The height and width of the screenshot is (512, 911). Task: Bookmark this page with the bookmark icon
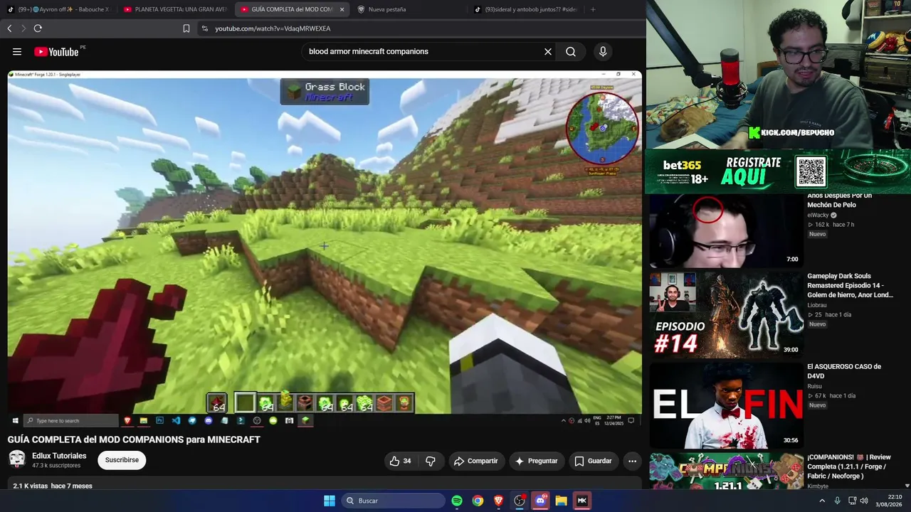(x=186, y=28)
